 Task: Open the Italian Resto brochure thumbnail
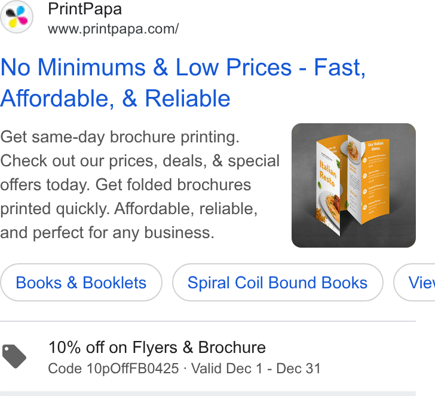354,185
